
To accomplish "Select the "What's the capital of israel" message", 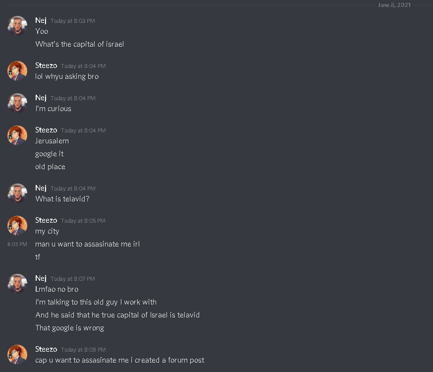I will tap(80, 44).
